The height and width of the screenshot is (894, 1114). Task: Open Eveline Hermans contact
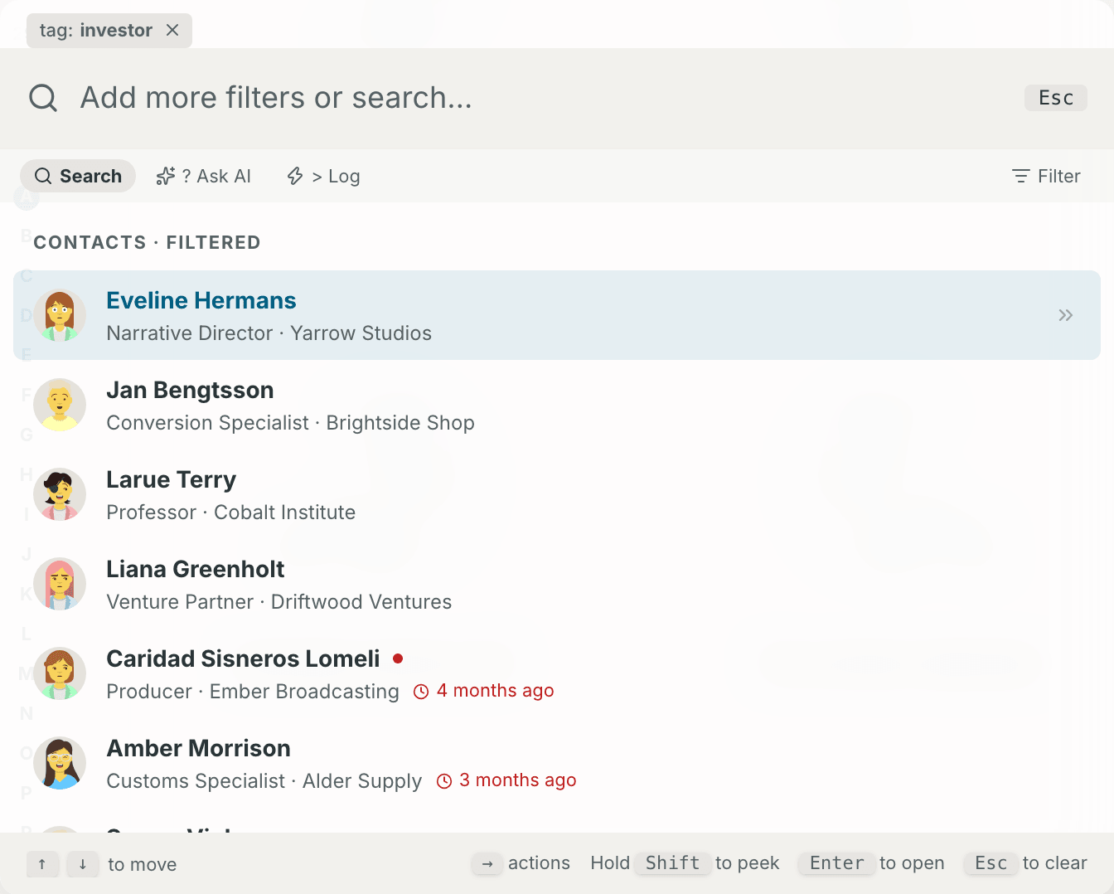557,315
